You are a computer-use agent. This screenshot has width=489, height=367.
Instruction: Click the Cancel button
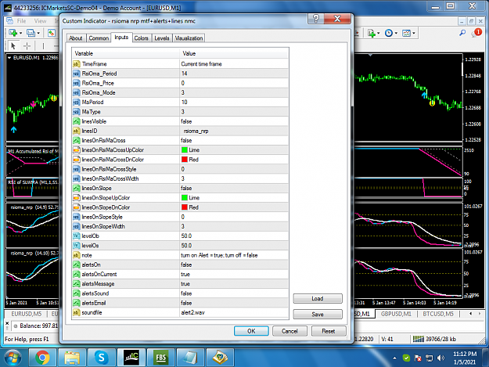[x=289, y=331]
